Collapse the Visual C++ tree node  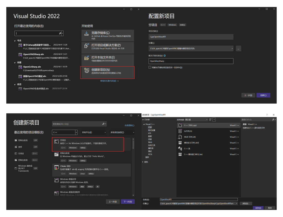coord(144,124)
